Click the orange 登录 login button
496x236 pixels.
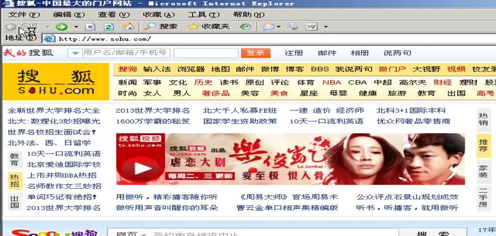tap(256, 53)
